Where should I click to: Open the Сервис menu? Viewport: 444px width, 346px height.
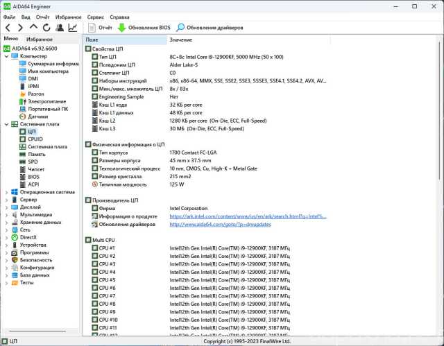point(96,16)
